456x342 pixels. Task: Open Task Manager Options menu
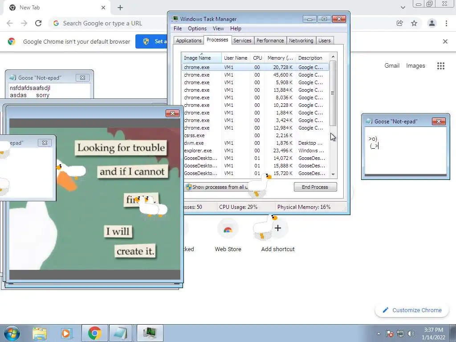click(x=197, y=28)
